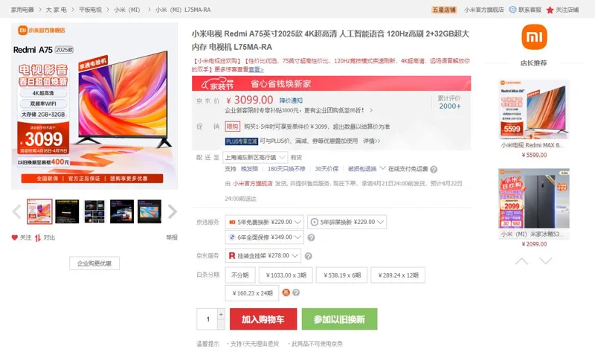
Task: Select the first product thumbnail
Action: coord(39,211)
